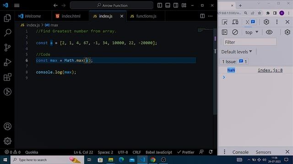Open Chrome from the taskbar
The width and height of the screenshot is (293, 164).
[153, 160]
